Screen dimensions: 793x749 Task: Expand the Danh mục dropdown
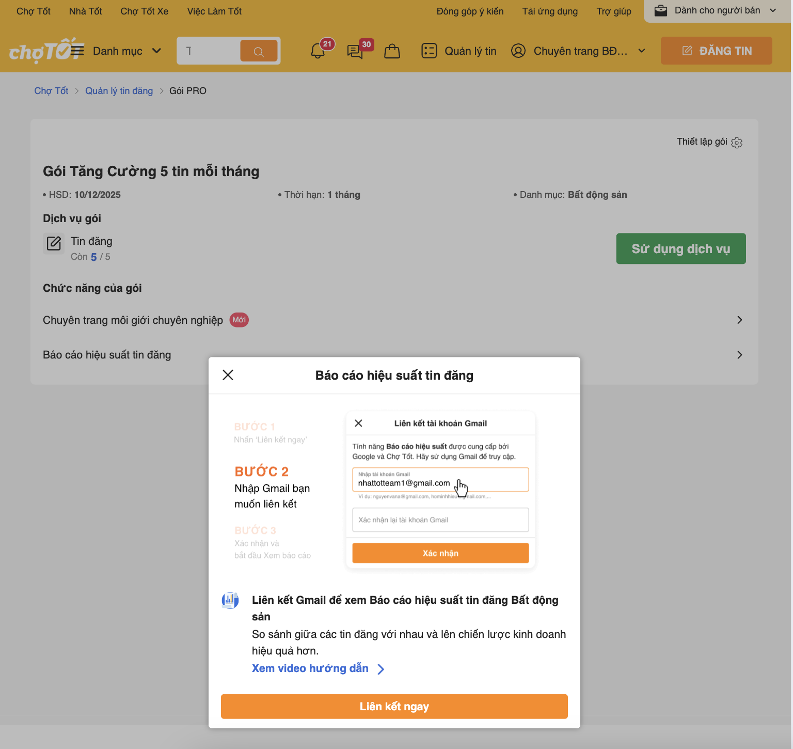tap(156, 51)
